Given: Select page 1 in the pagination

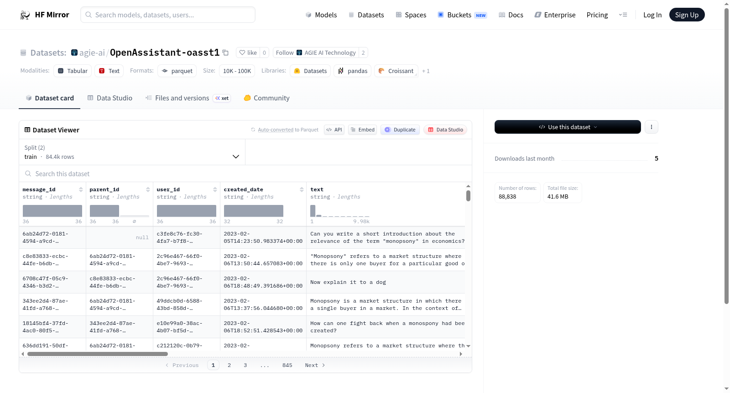Looking at the screenshot, I should (x=213, y=365).
